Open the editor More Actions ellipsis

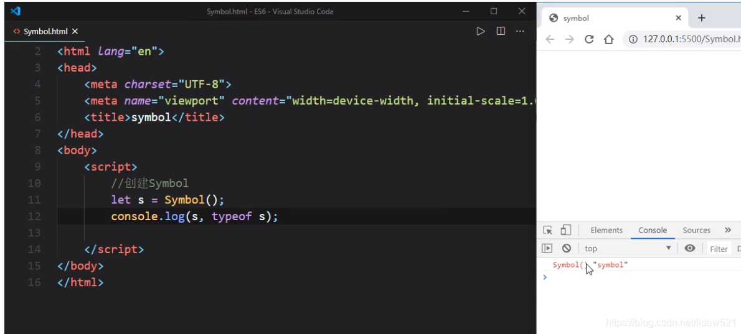pos(520,31)
